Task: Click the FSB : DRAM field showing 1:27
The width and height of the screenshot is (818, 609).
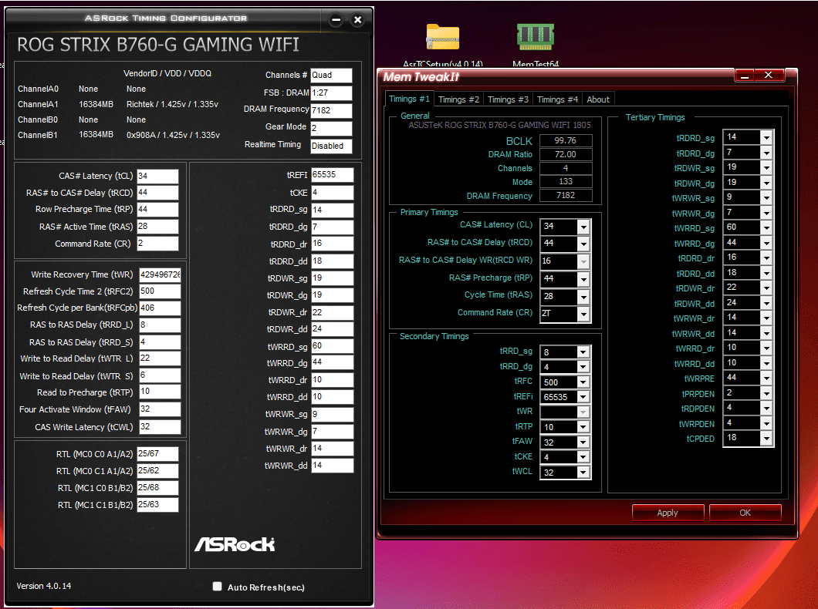Action: tap(331, 93)
